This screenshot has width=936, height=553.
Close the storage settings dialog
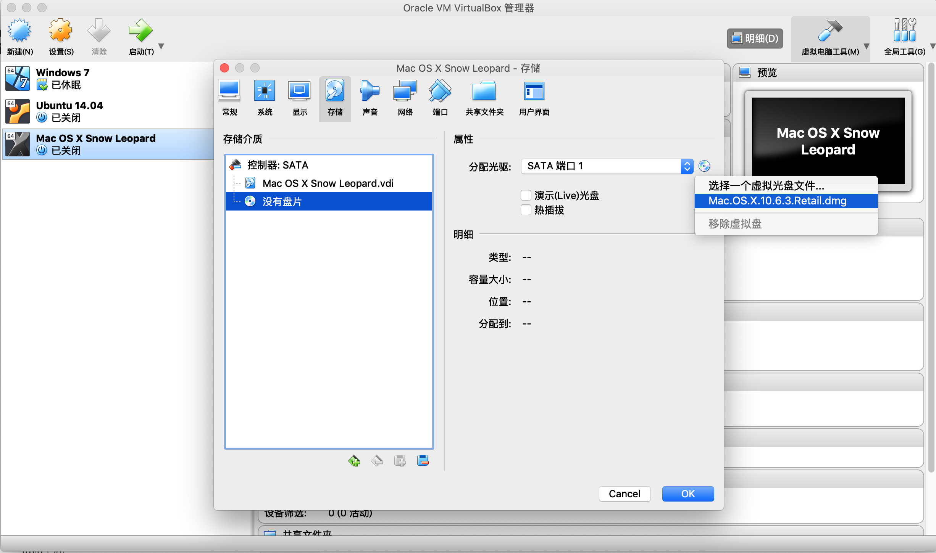224,68
